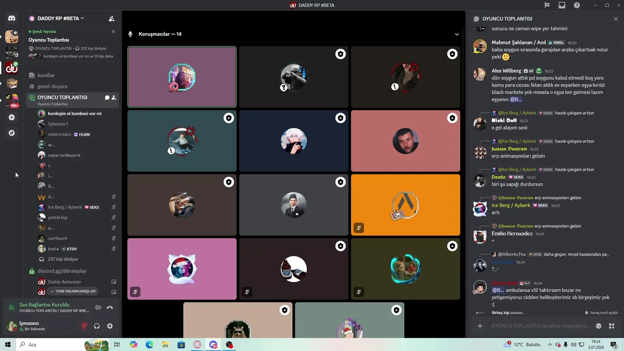The height and width of the screenshot is (351, 624).
Task: Open the apps icon in message box
Action: click(x=612, y=326)
